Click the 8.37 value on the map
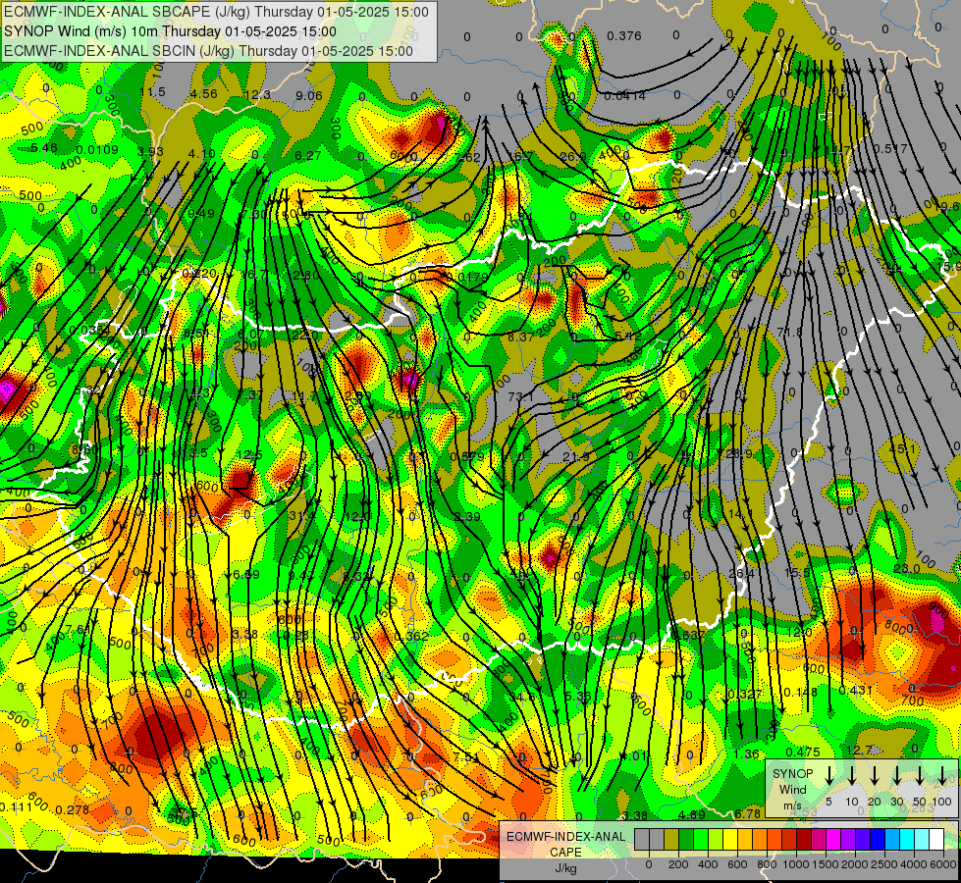961x883 pixels. coord(521,337)
